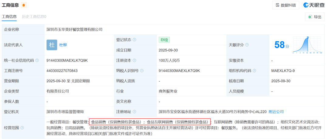Click the 天眼查 logo
The height and width of the screenshot is (139, 328).
point(314,5)
